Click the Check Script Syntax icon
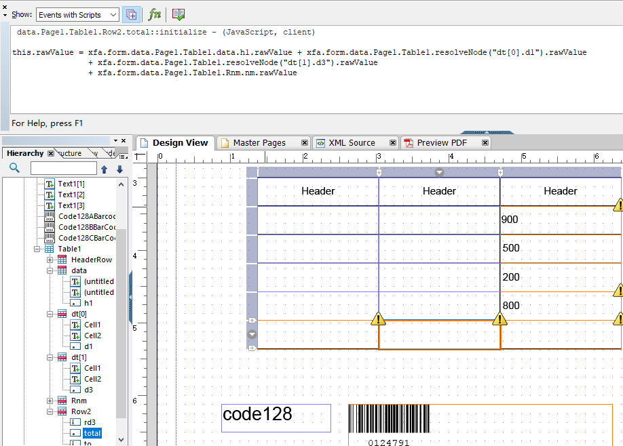This screenshot has width=623, height=446. [178, 14]
